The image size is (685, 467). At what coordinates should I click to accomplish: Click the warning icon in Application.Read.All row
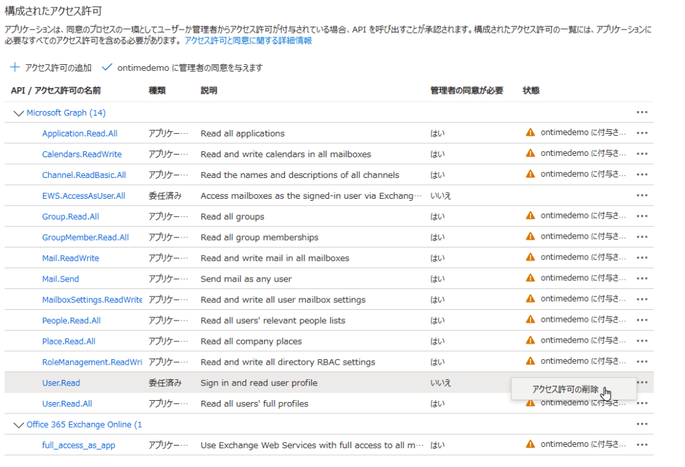[530, 132]
